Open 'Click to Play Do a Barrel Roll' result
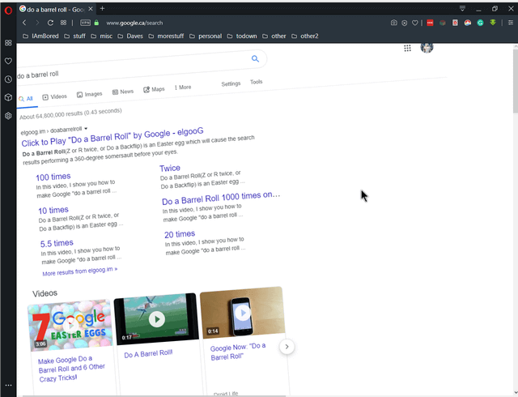The height and width of the screenshot is (397, 518). click(x=113, y=137)
